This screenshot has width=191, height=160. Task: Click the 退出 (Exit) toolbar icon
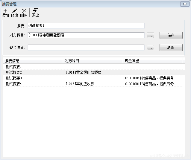click(35, 11)
